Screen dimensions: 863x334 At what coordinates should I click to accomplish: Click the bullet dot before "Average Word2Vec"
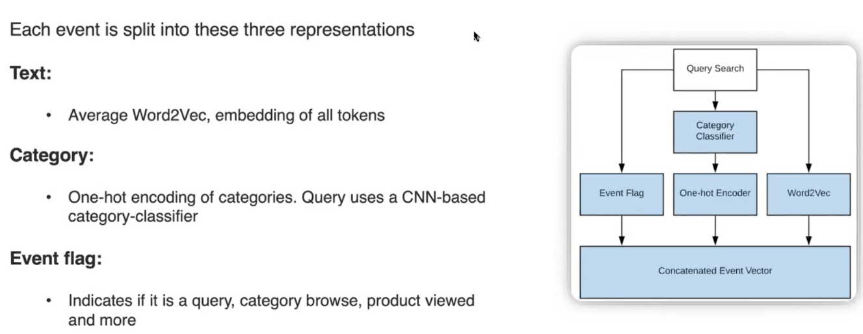[x=48, y=116]
